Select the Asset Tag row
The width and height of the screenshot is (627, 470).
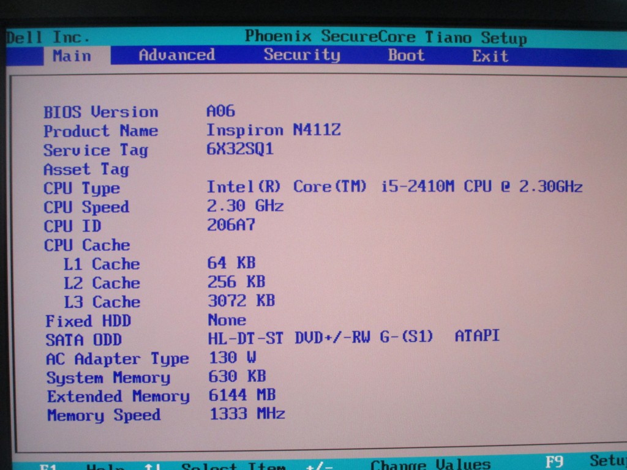click(86, 170)
